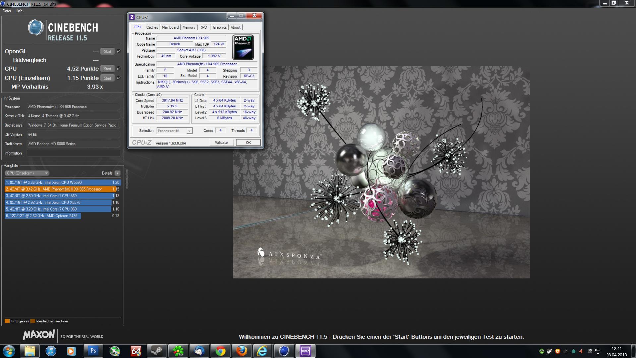Switch to the About tab in CPU-Z

click(236, 27)
